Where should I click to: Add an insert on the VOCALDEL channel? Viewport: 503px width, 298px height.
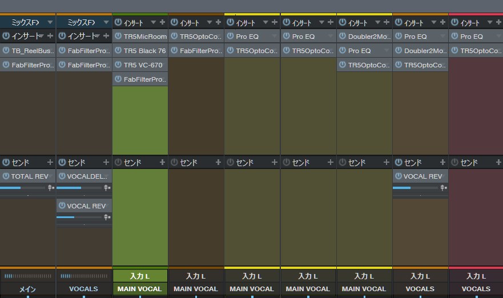coord(106,35)
